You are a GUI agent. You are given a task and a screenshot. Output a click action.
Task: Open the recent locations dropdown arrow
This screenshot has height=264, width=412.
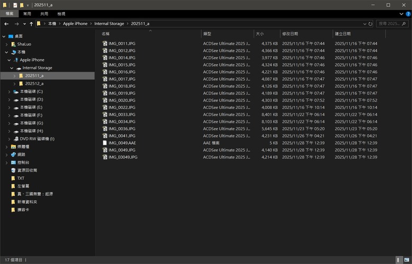click(24, 24)
